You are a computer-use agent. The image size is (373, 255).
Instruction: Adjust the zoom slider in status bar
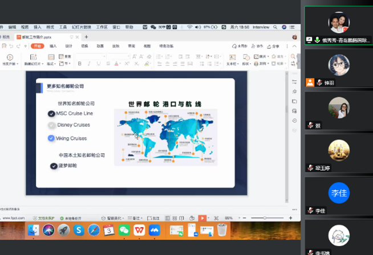264,218
